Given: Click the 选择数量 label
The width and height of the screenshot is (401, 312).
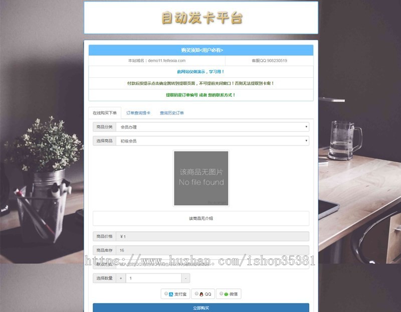Looking at the screenshot, I should 104,278.
